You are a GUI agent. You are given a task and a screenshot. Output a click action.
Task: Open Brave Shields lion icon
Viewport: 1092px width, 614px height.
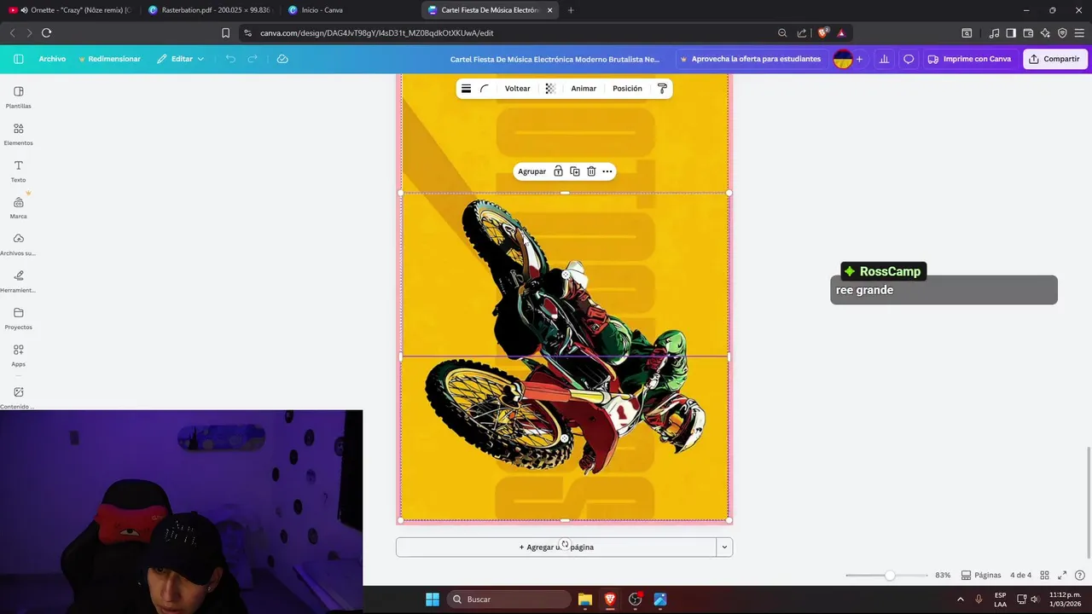[x=822, y=32]
